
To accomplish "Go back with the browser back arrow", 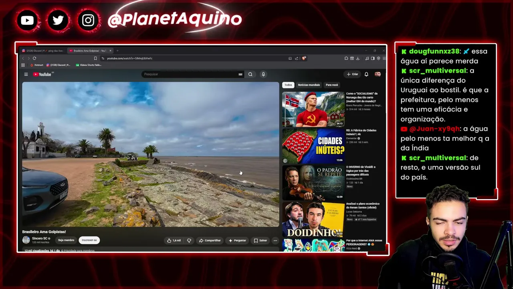I will click(23, 58).
